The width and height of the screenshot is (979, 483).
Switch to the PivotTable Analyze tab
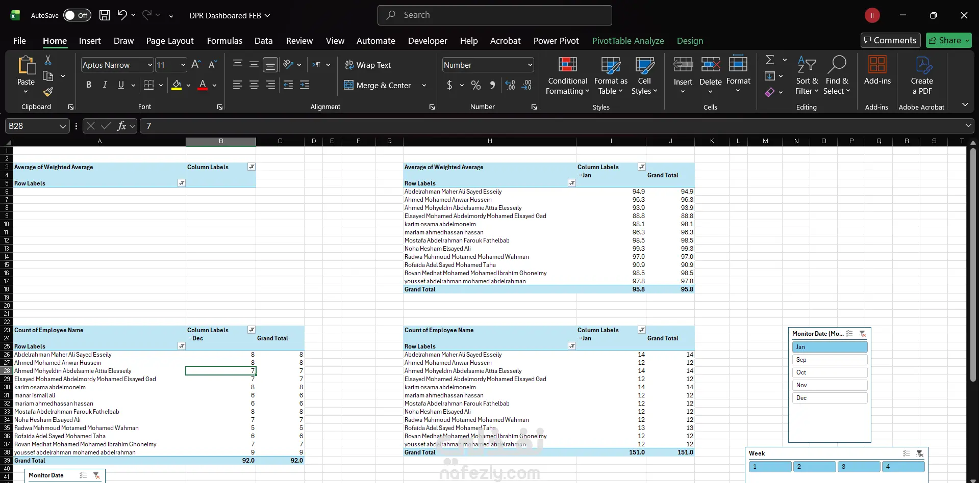[x=627, y=41]
